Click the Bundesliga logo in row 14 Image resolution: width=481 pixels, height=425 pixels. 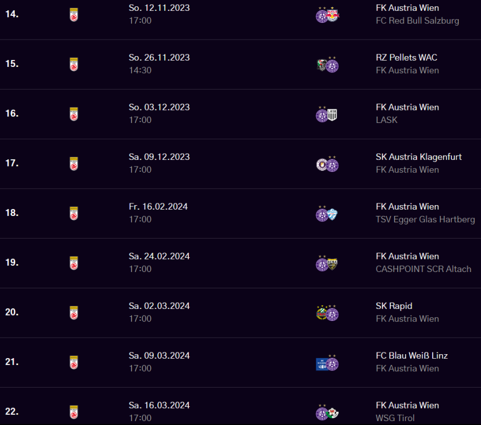(x=73, y=14)
